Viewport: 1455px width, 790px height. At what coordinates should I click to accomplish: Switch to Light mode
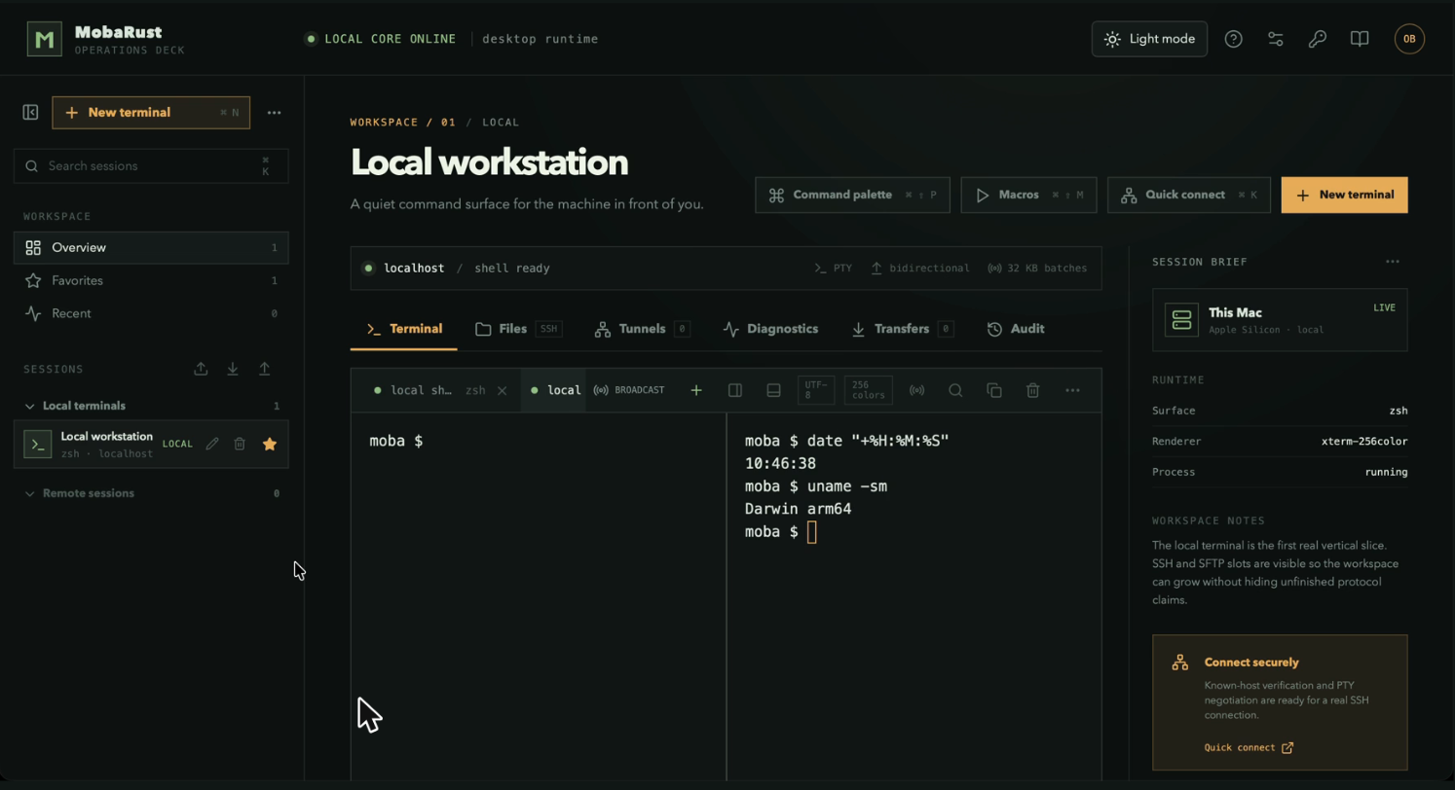[1149, 39]
